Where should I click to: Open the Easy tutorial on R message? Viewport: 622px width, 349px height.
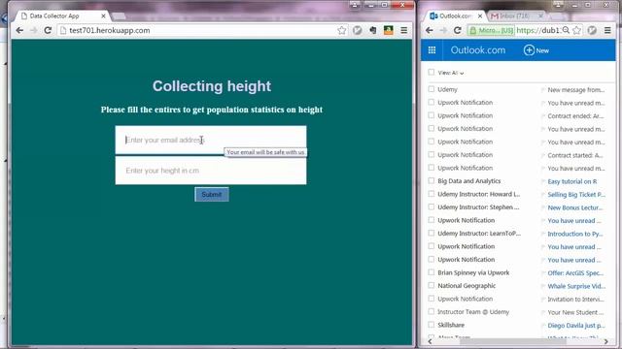pyautogui.click(x=572, y=181)
